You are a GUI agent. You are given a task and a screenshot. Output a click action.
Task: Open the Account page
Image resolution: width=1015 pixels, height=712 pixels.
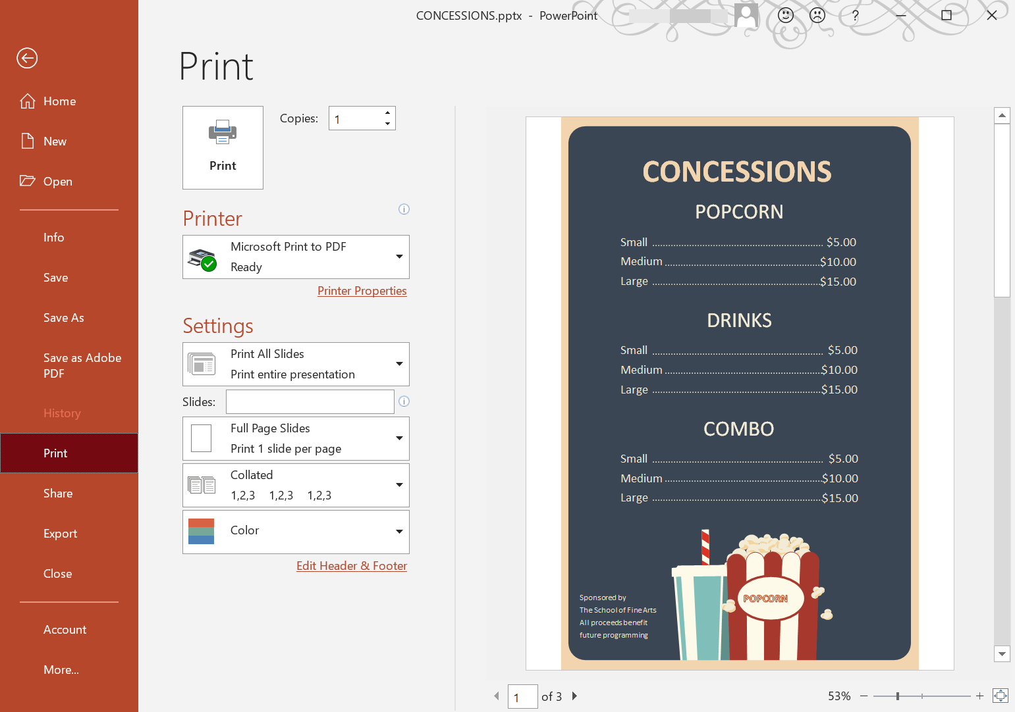coord(65,629)
